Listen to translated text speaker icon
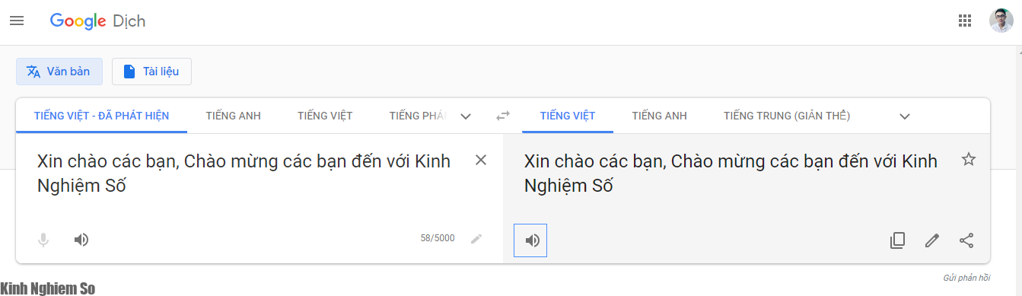 [531, 240]
